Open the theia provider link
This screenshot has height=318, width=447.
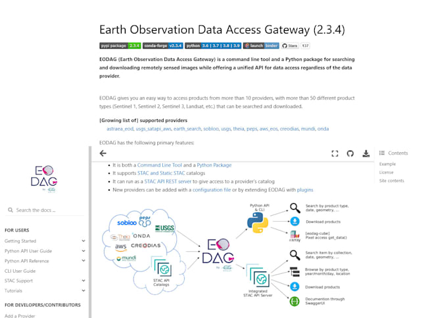(x=239, y=129)
